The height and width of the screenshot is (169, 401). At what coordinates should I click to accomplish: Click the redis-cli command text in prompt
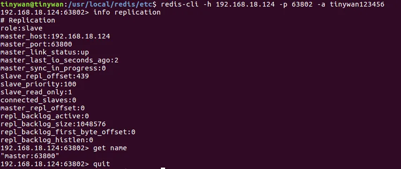click(x=272, y=4)
